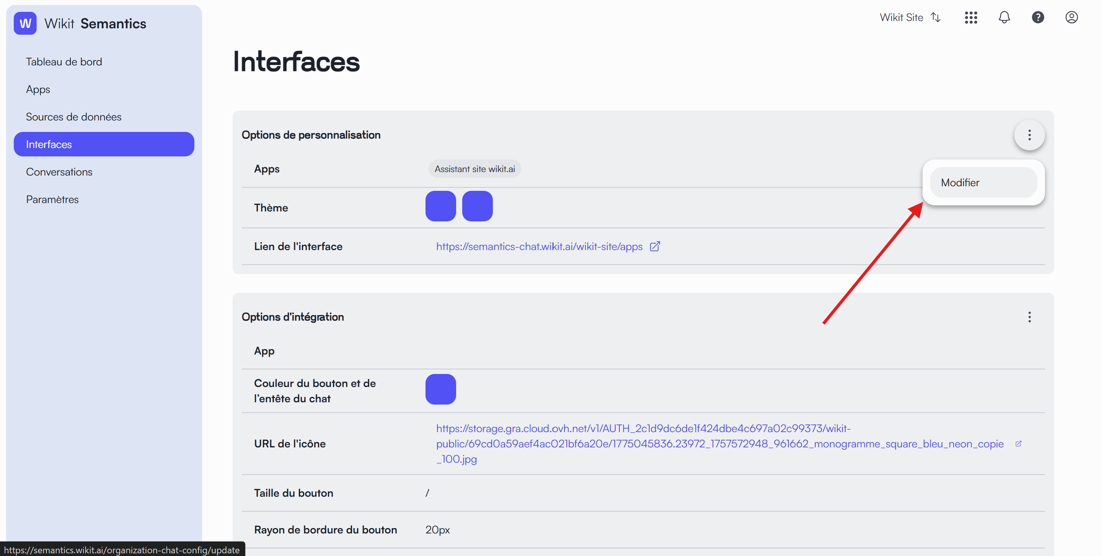Open the Options d'intégration three-dot menu

(x=1029, y=317)
